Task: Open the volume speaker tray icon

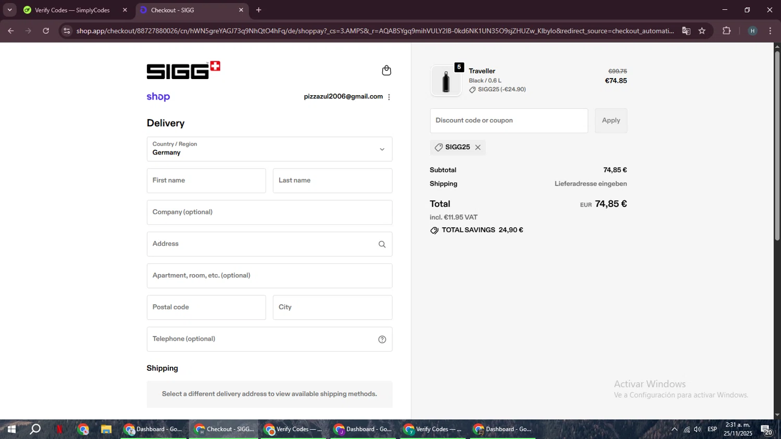Action: click(x=698, y=430)
